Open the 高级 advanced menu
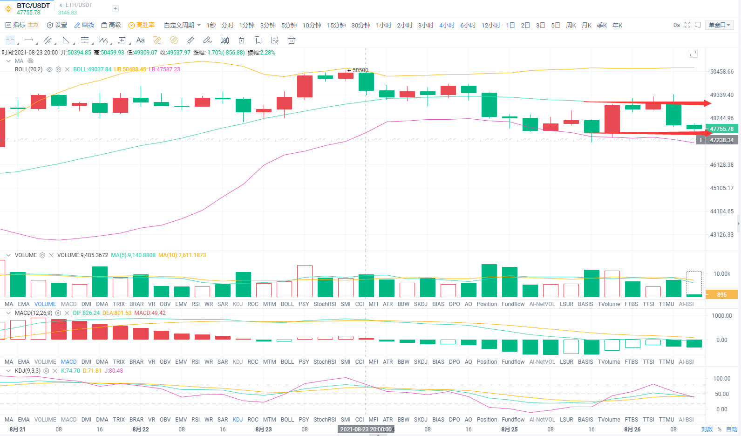Image resolution: width=741 pixels, height=436 pixels. [x=111, y=25]
